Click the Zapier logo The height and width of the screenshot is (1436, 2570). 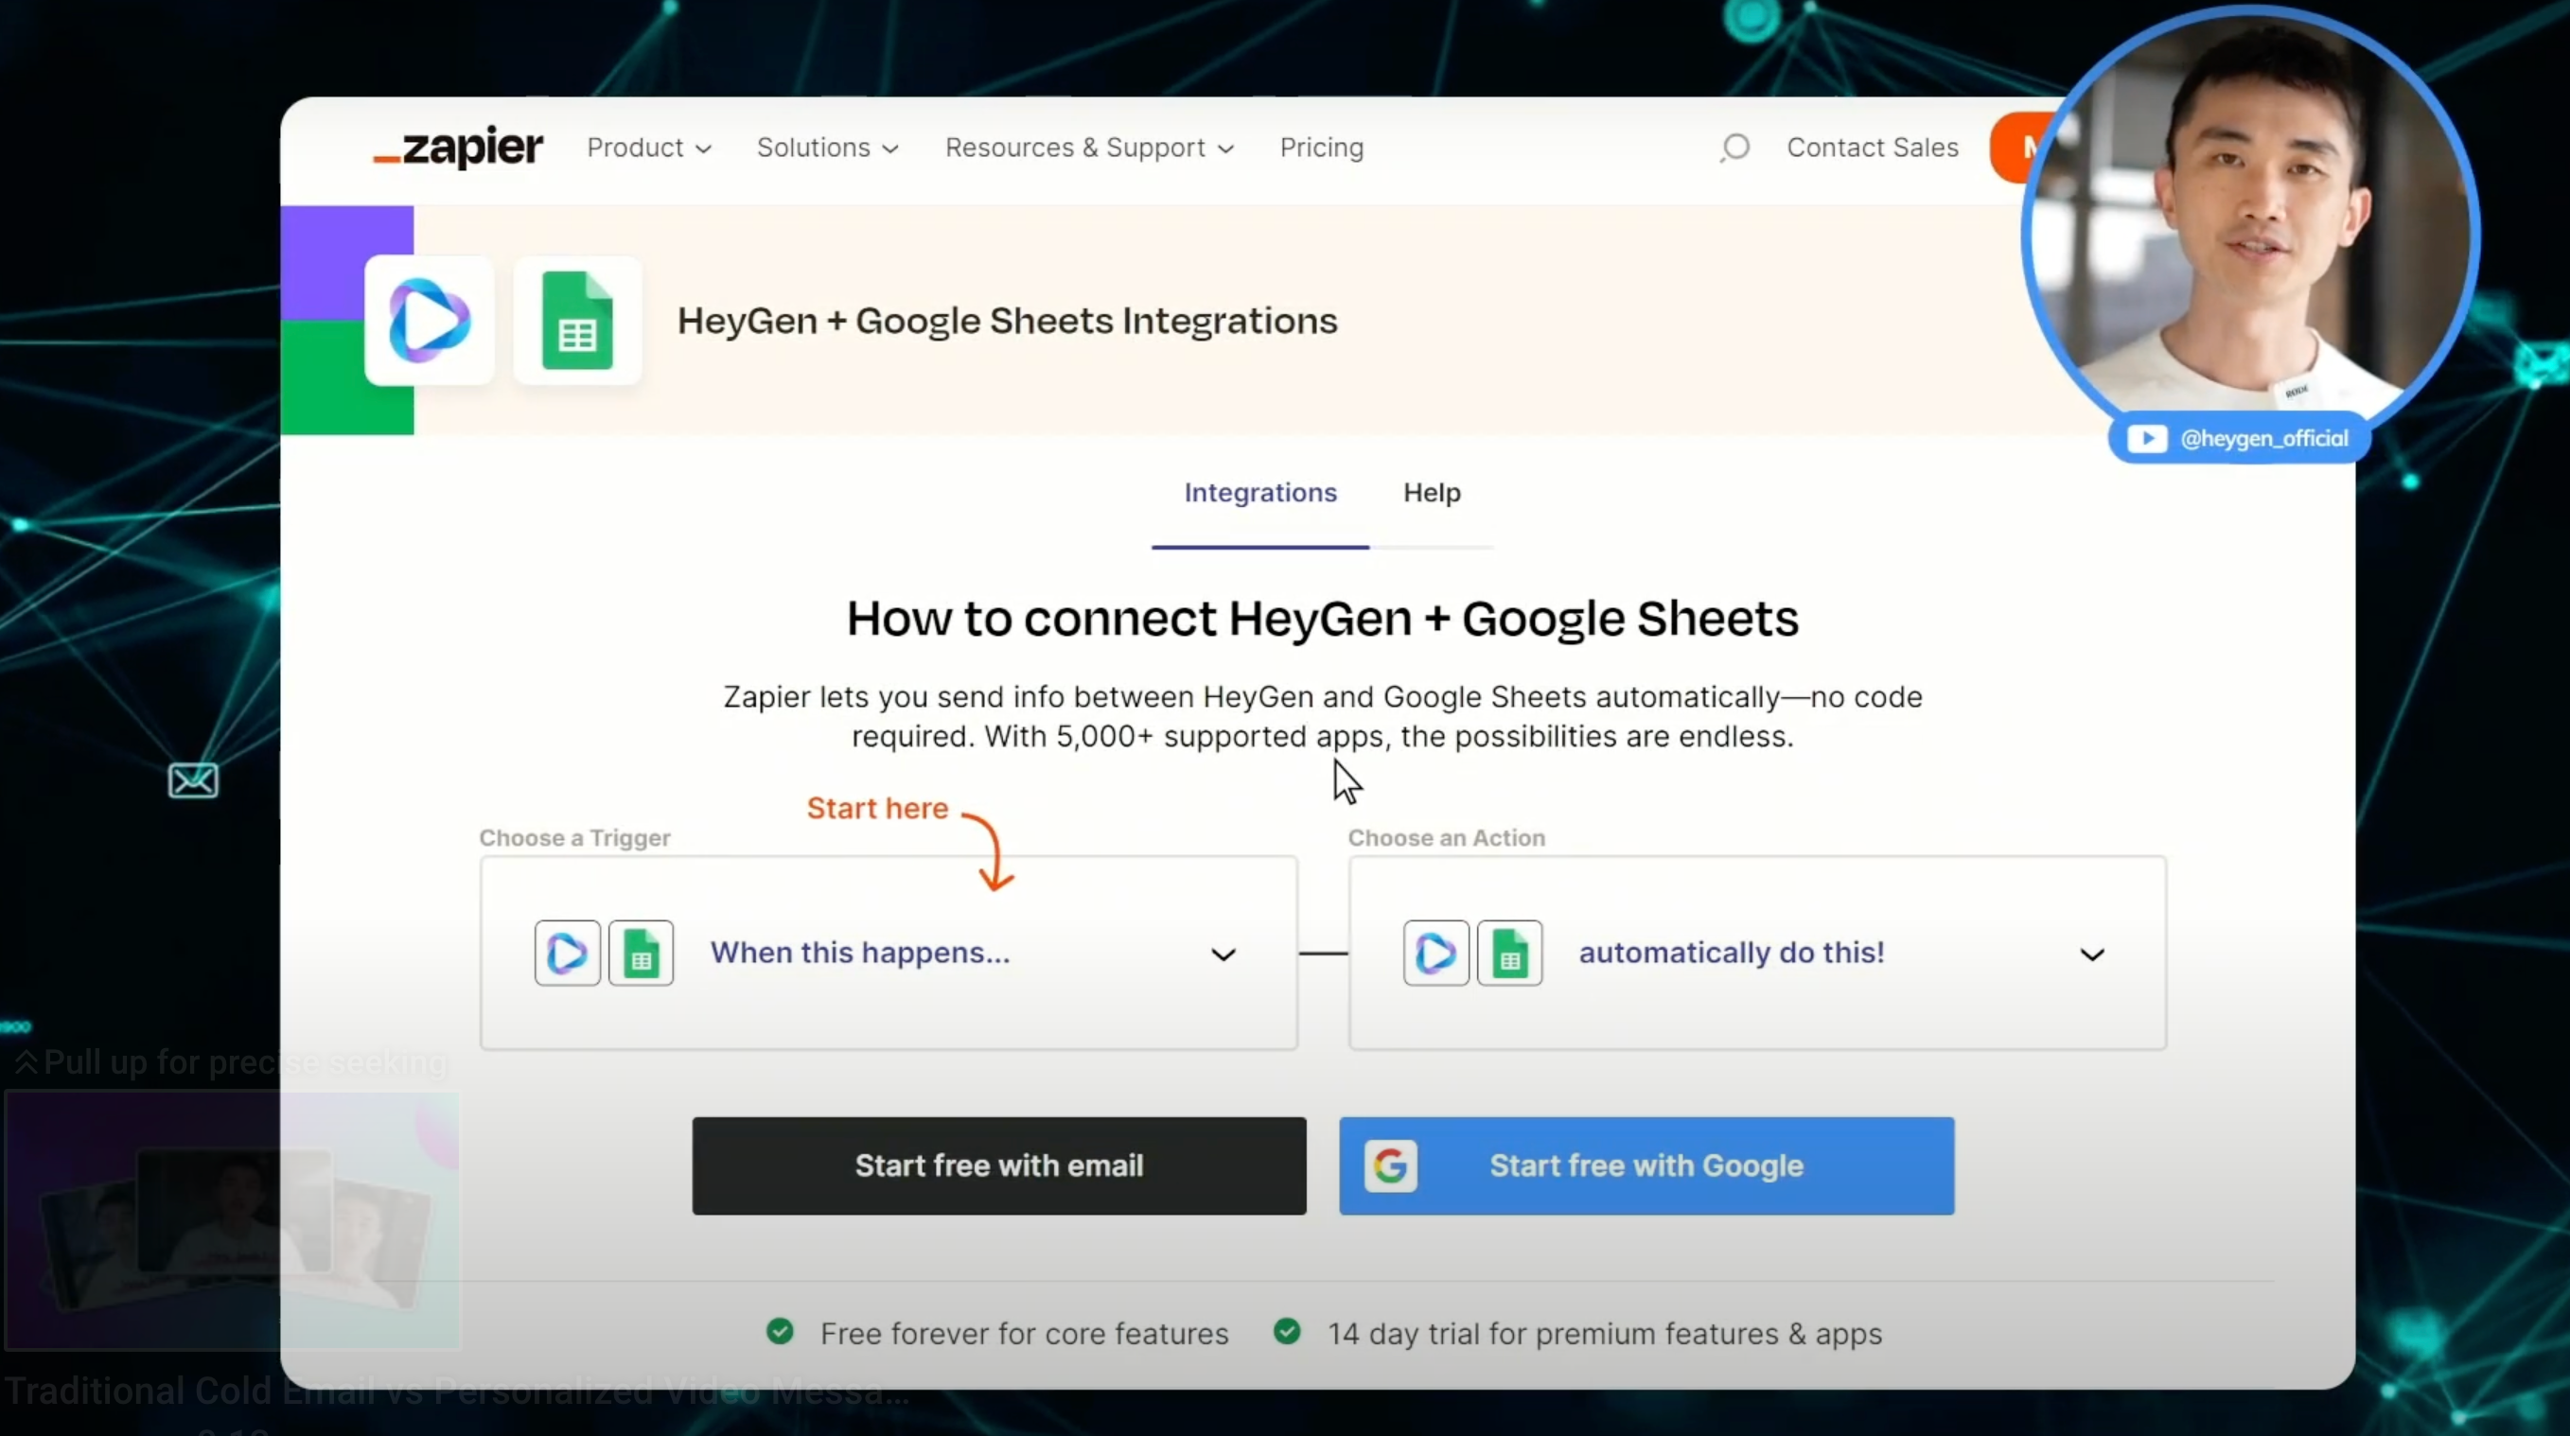pos(459,148)
